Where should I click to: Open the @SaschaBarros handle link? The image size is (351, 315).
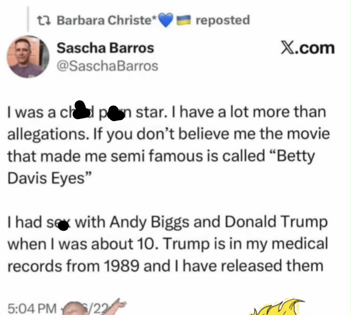pos(107,66)
